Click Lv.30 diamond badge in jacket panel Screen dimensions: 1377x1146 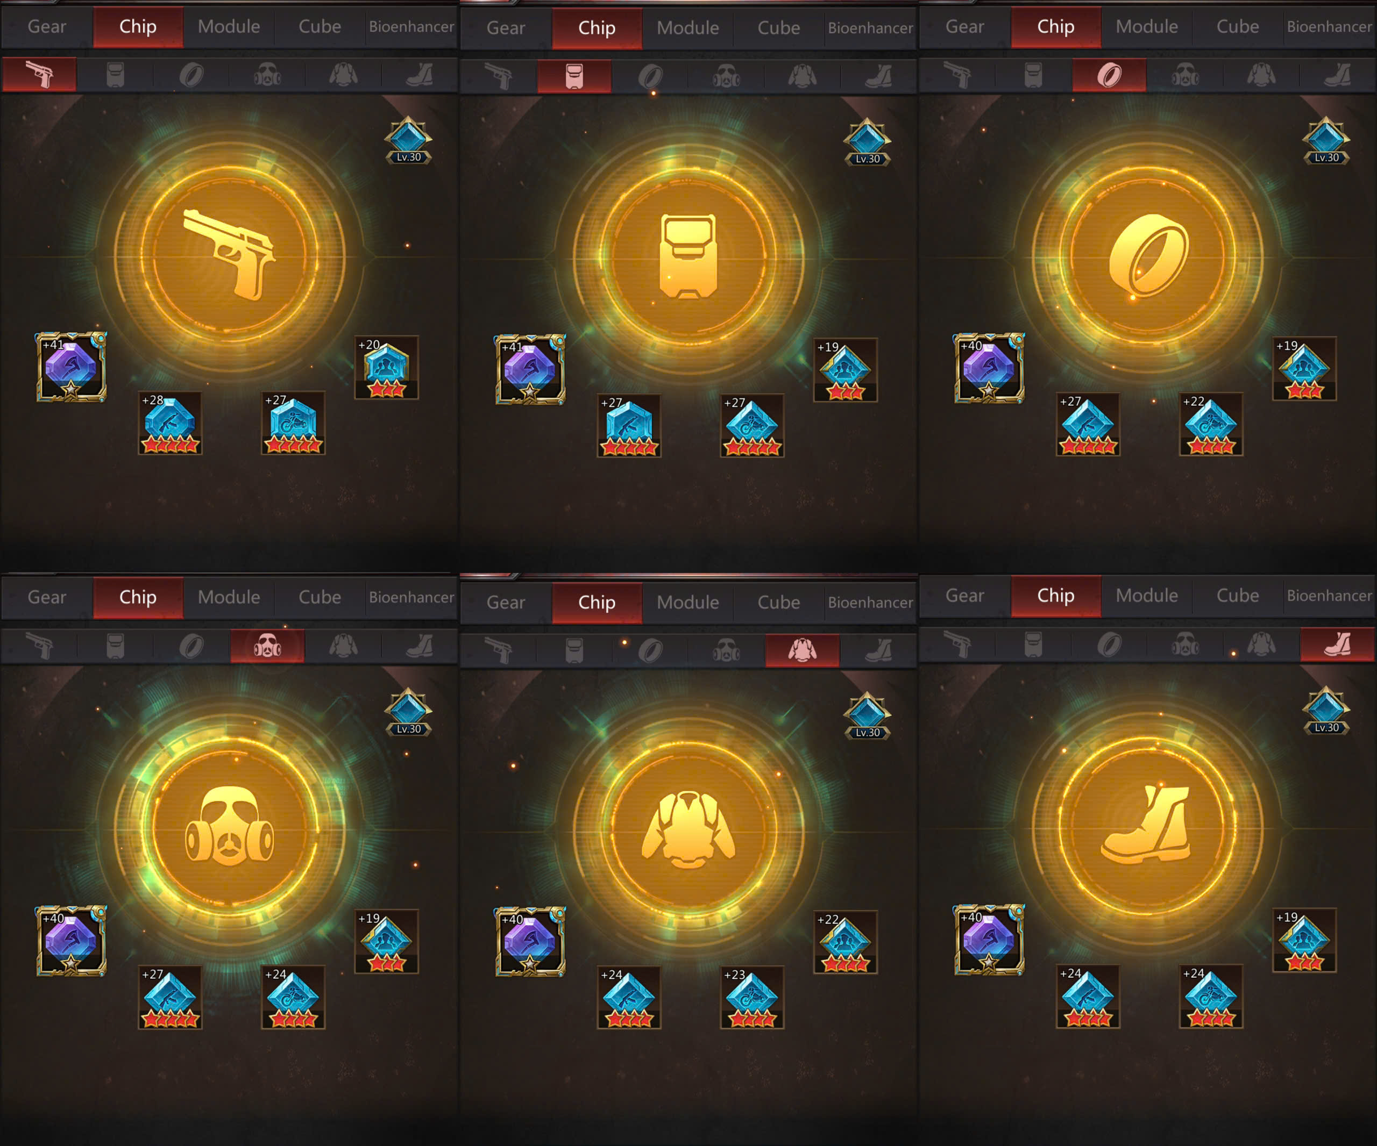(x=867, y=716)
